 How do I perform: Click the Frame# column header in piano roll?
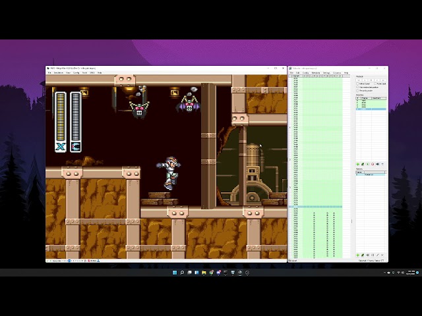[297, 76]
